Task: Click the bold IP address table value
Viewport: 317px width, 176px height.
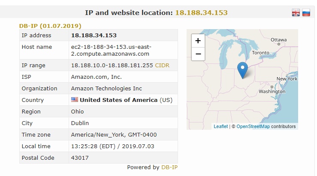Action: coord(94,35)
